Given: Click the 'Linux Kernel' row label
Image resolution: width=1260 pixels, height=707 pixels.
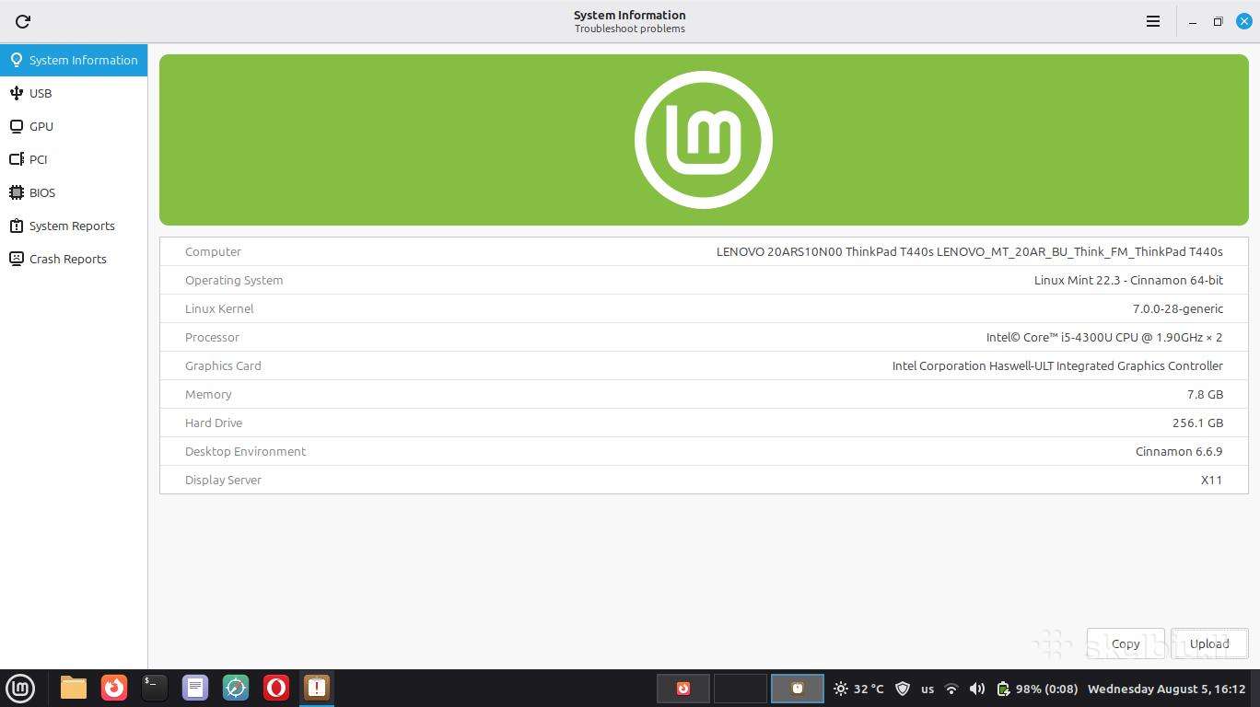Looking at the screenshot, I should [219, 308].
